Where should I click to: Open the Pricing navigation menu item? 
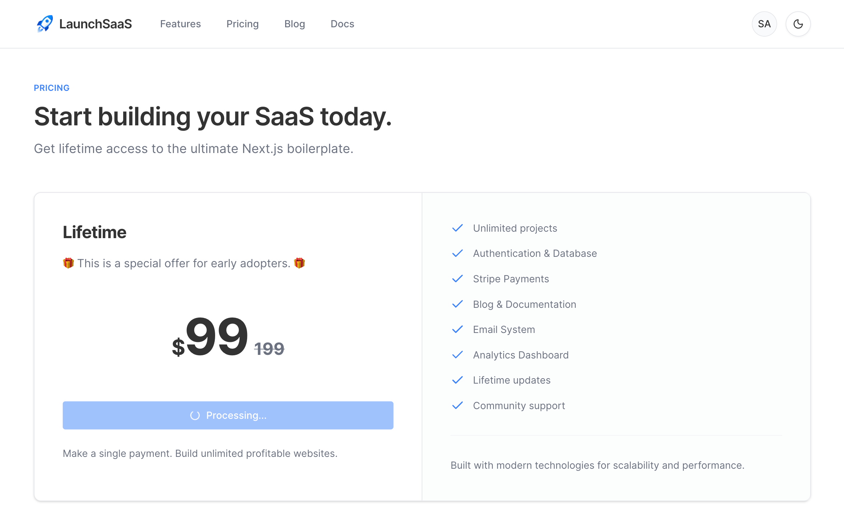(x=242, y=24)
